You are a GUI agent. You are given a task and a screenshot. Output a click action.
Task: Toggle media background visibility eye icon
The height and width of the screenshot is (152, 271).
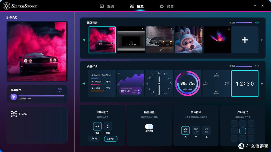pos(257,22)
